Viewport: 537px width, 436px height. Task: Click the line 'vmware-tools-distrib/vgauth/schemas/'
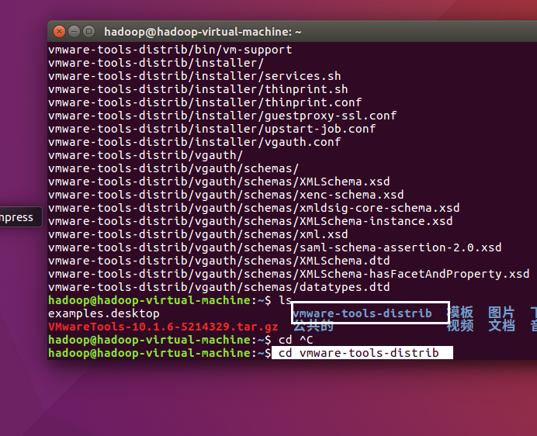[x=173, y=168]
